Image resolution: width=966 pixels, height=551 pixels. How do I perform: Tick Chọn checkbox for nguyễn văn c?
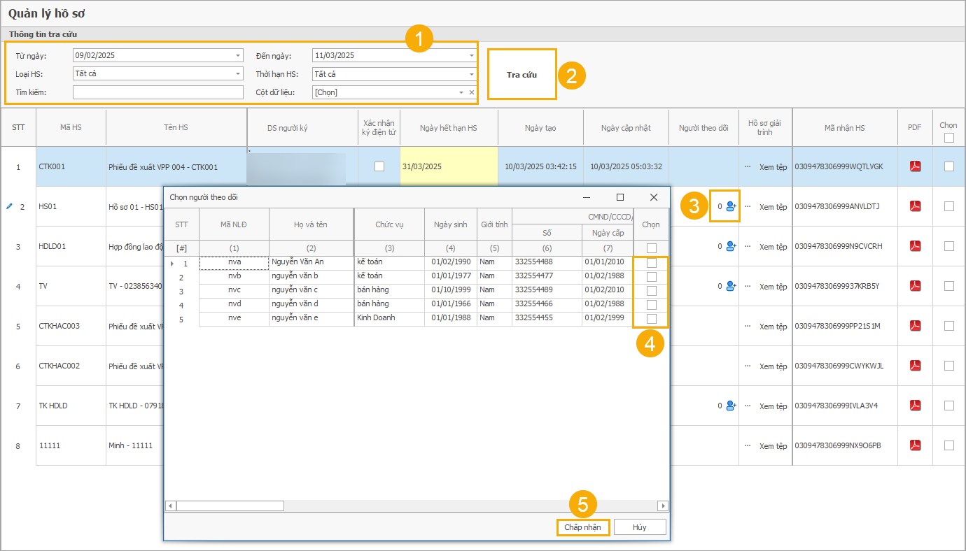tap(651, 291)
